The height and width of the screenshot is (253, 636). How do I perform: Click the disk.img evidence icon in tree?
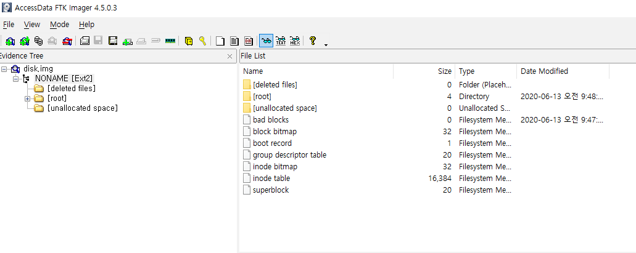coord(15,69)
